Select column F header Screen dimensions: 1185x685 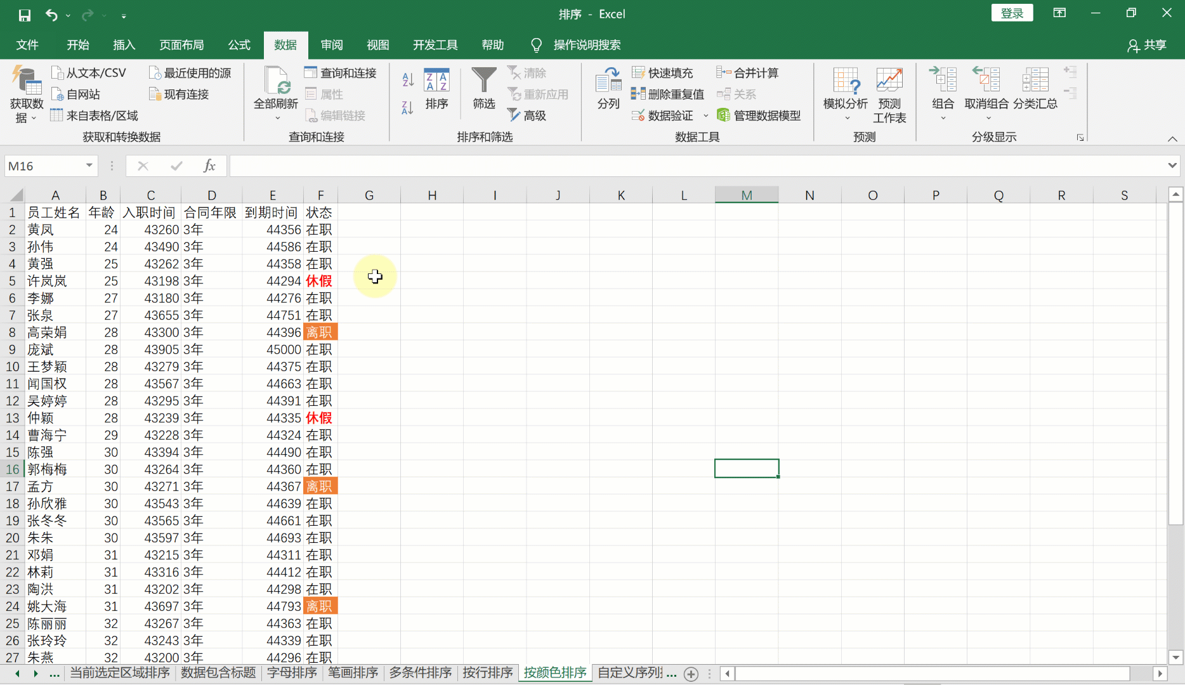click(320, 195)
